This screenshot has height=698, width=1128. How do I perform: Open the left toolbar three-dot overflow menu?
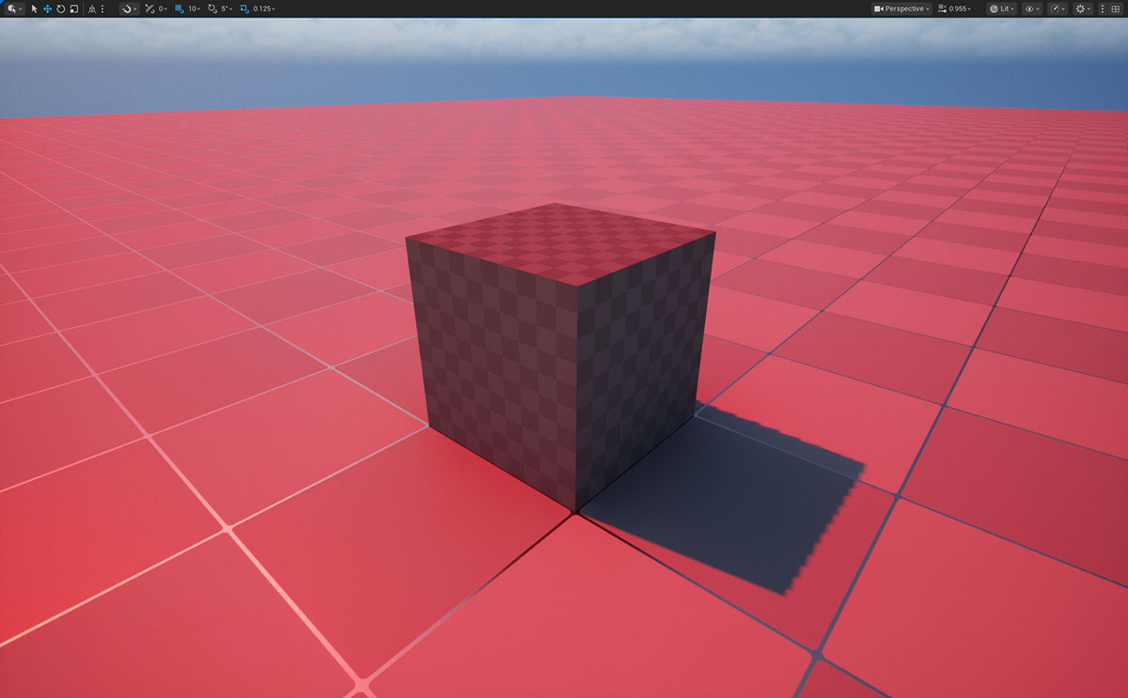coord(102,8)
